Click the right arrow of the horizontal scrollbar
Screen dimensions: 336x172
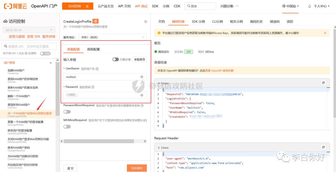[145, 141]
